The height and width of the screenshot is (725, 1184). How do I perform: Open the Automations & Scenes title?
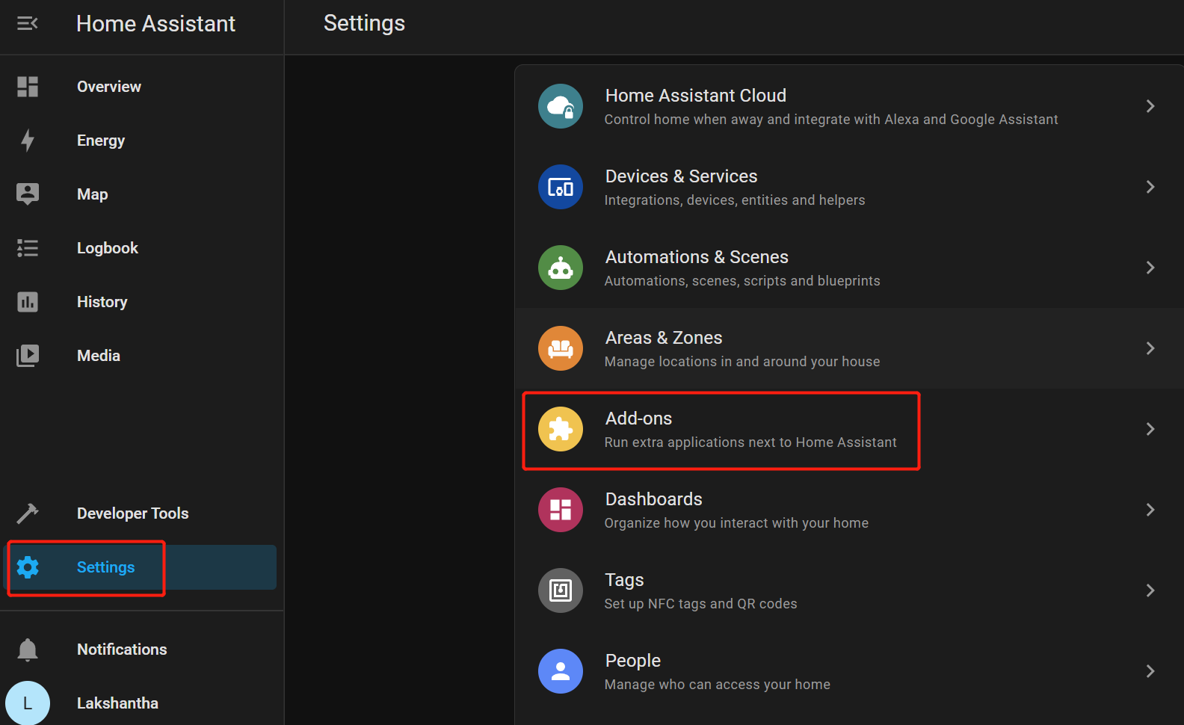point(697,257)
